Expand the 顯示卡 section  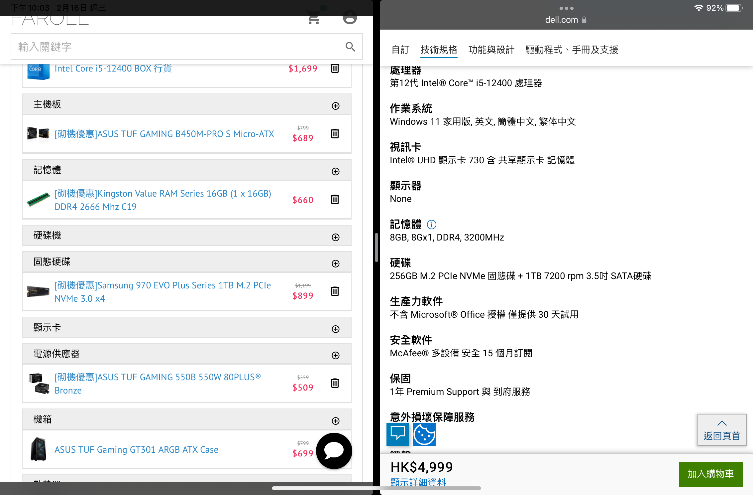(336, 329)
